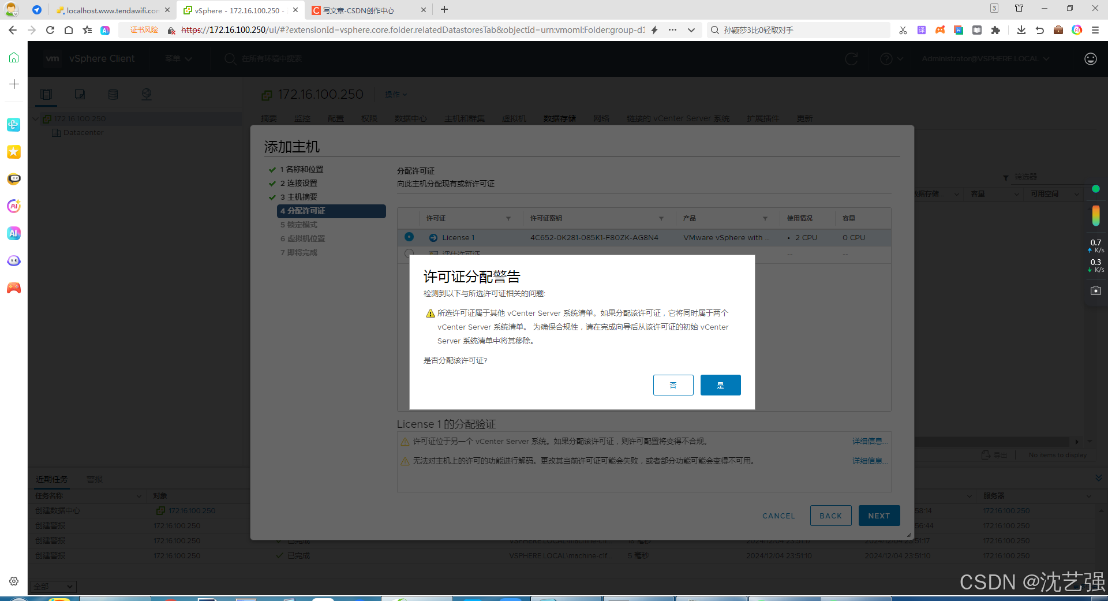Image resolution: width=1108 pixels, height=601 pixels.
Task: Click 是 to confirm license assignment
Action: [720, 385]
